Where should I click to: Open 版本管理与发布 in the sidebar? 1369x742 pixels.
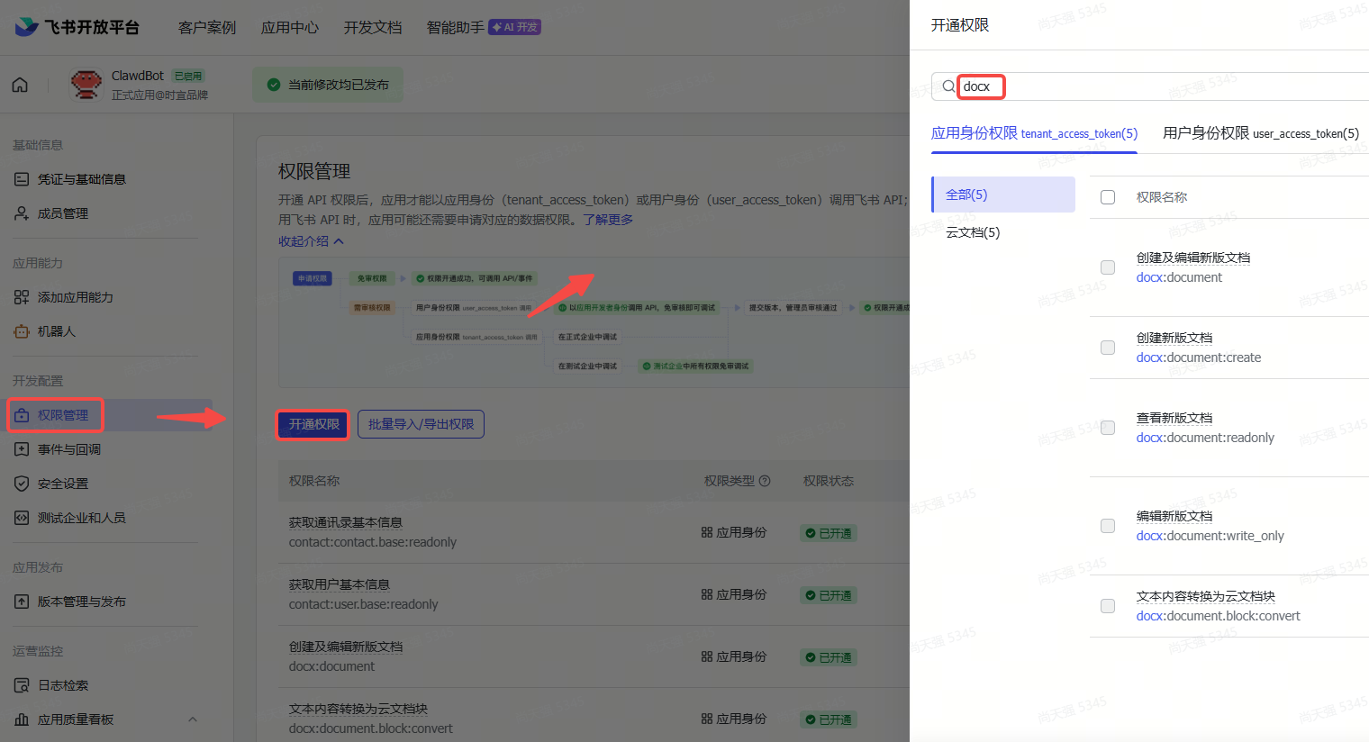coord(82,602)
